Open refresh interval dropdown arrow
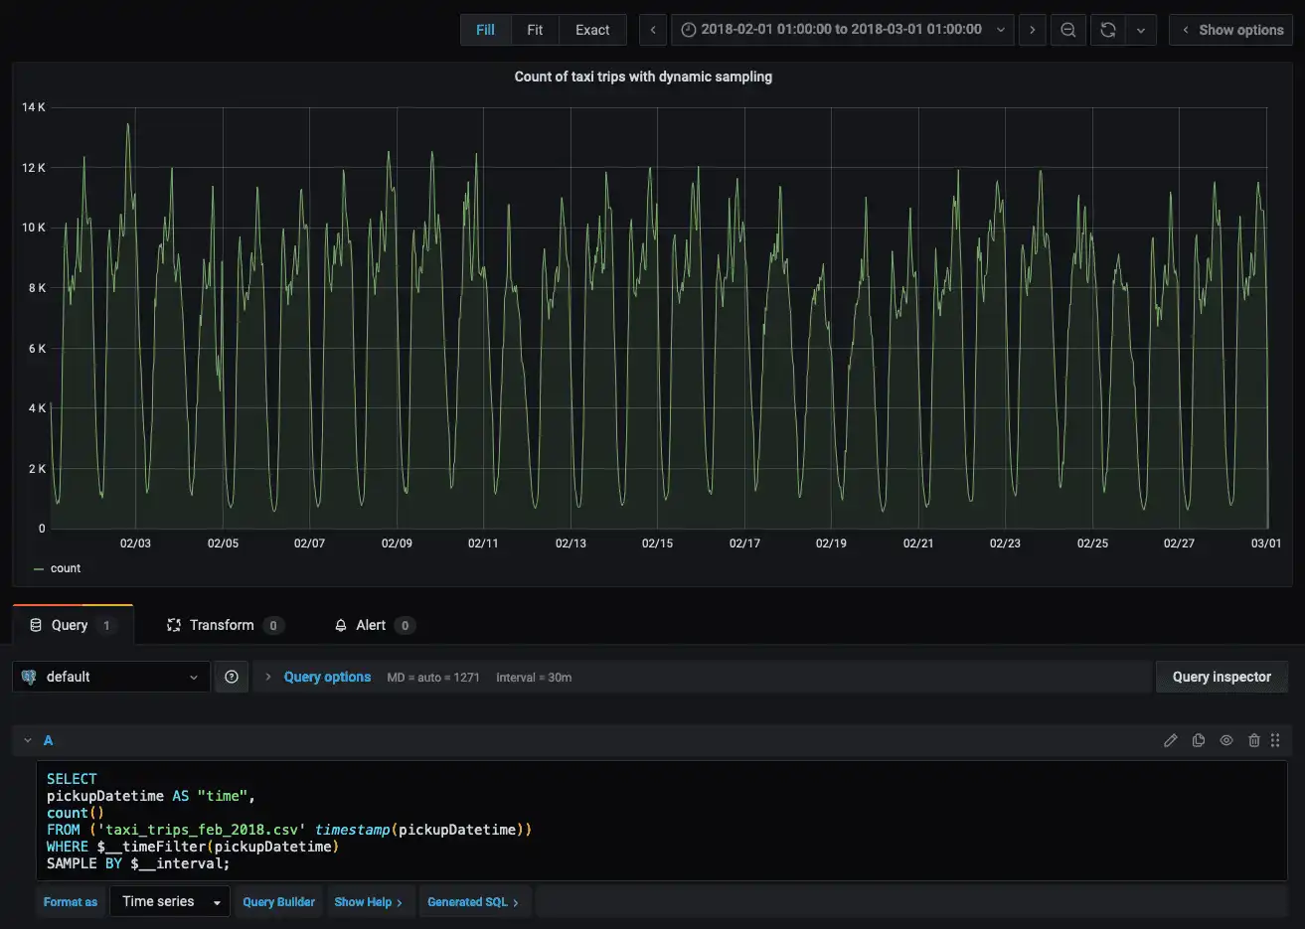The width and height of the screenshot is (1305, 929). point(1140,30)
